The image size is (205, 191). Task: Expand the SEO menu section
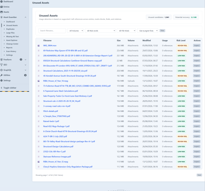pyautogui.click(x=25, y=65)
